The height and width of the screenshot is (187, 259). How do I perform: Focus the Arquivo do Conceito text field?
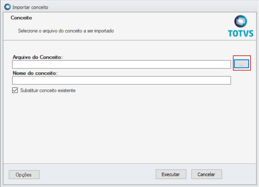[x=121, y=64]
